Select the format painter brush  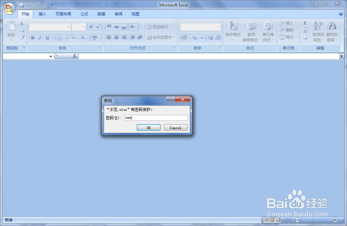[x=22, y=37]
